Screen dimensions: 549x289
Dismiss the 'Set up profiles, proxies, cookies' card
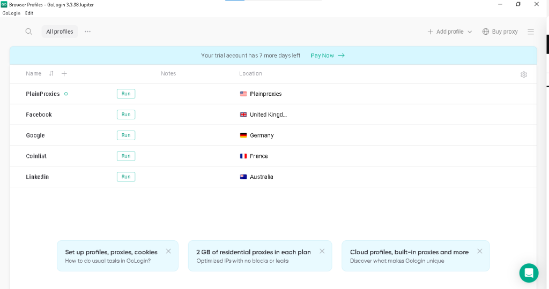[168, 251]
